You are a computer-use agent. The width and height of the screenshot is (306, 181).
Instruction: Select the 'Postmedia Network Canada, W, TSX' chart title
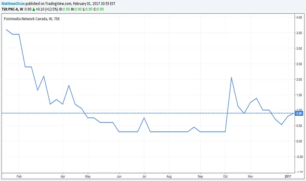tap(32, 19)
